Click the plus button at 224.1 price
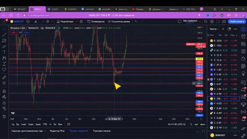 coord(194,83)
